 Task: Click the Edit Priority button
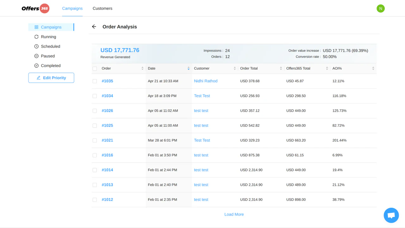(51, 78)
